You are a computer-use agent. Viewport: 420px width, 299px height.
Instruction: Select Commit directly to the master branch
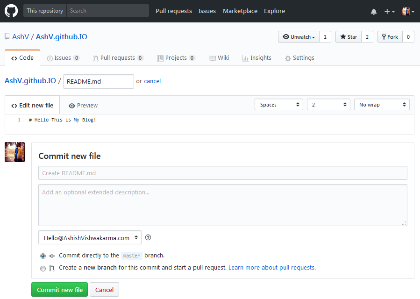coord(43,256)
